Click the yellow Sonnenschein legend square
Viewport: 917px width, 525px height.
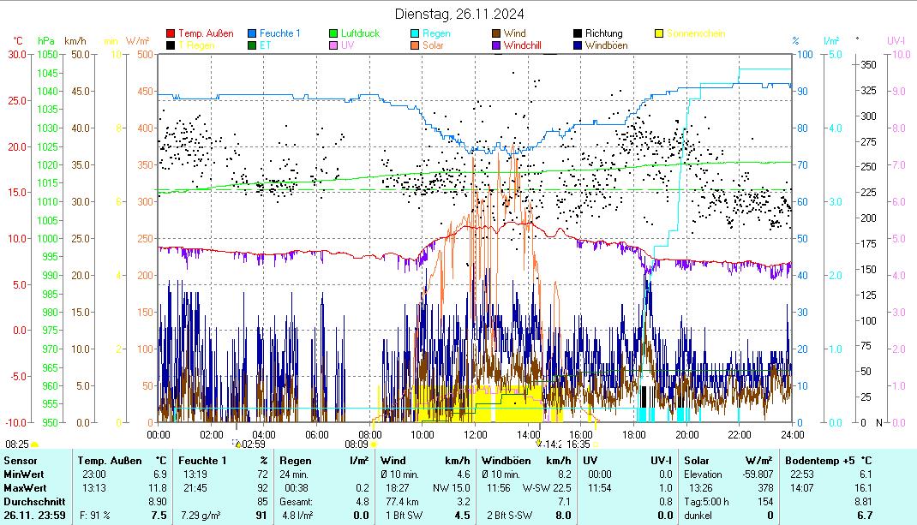point(659,34)
